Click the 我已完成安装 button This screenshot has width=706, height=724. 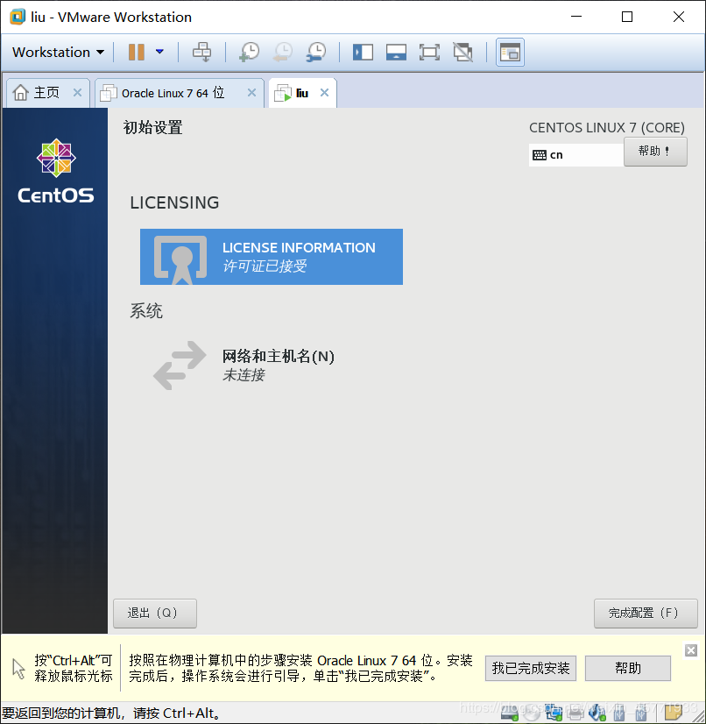530,668
